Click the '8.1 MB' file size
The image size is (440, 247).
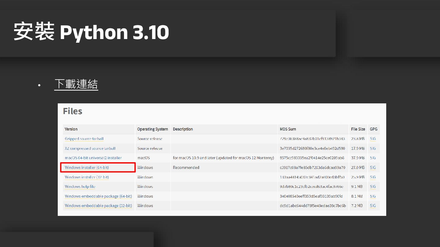[x=357, y=196]
